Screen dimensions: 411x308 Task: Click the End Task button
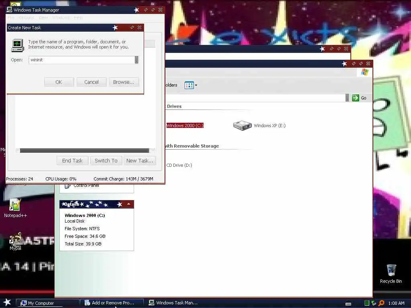tap(72, 160)
